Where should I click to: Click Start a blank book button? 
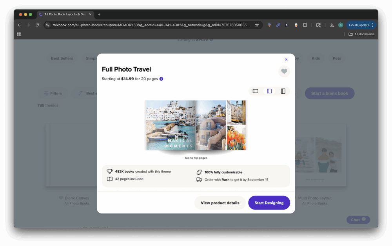(330, 93)
